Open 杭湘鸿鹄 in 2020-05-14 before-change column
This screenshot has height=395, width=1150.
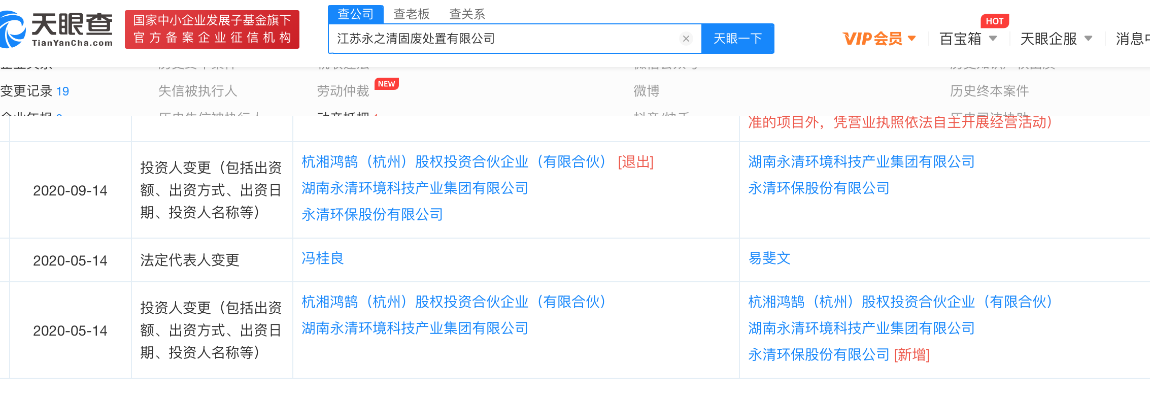coord(454,302)
